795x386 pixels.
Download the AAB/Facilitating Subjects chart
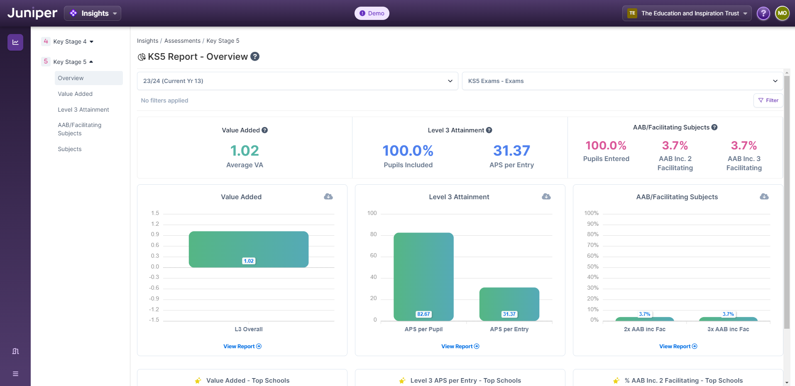pos(764,197)
